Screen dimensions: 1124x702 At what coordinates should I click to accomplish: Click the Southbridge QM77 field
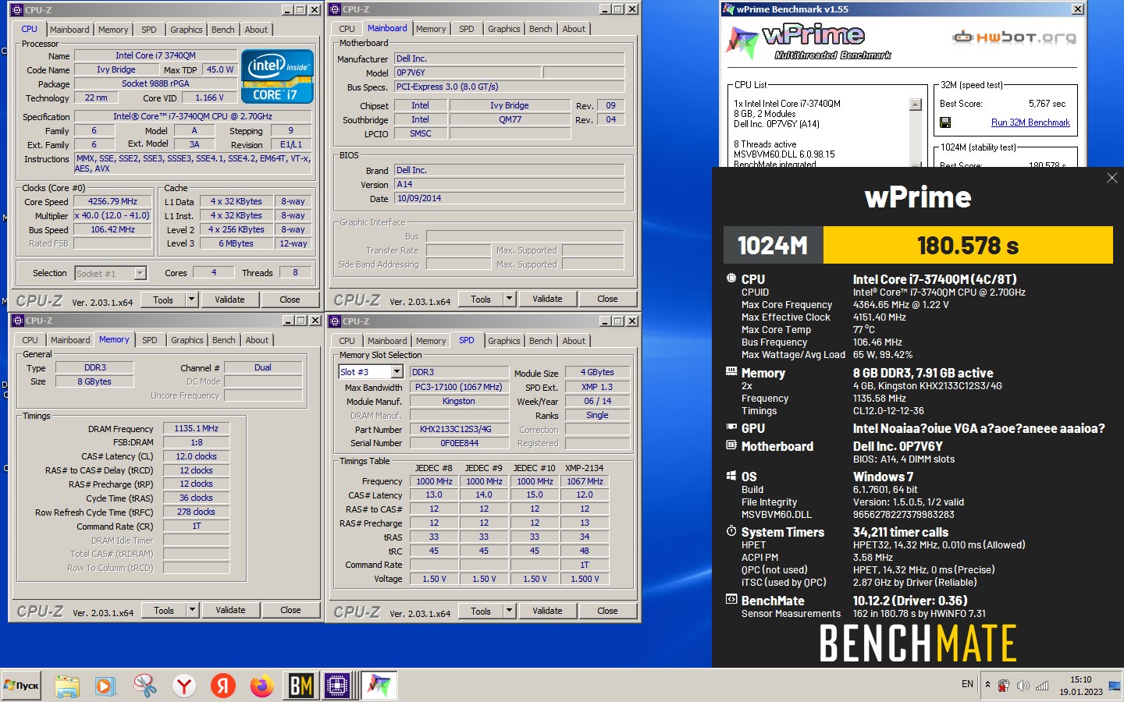510,119
